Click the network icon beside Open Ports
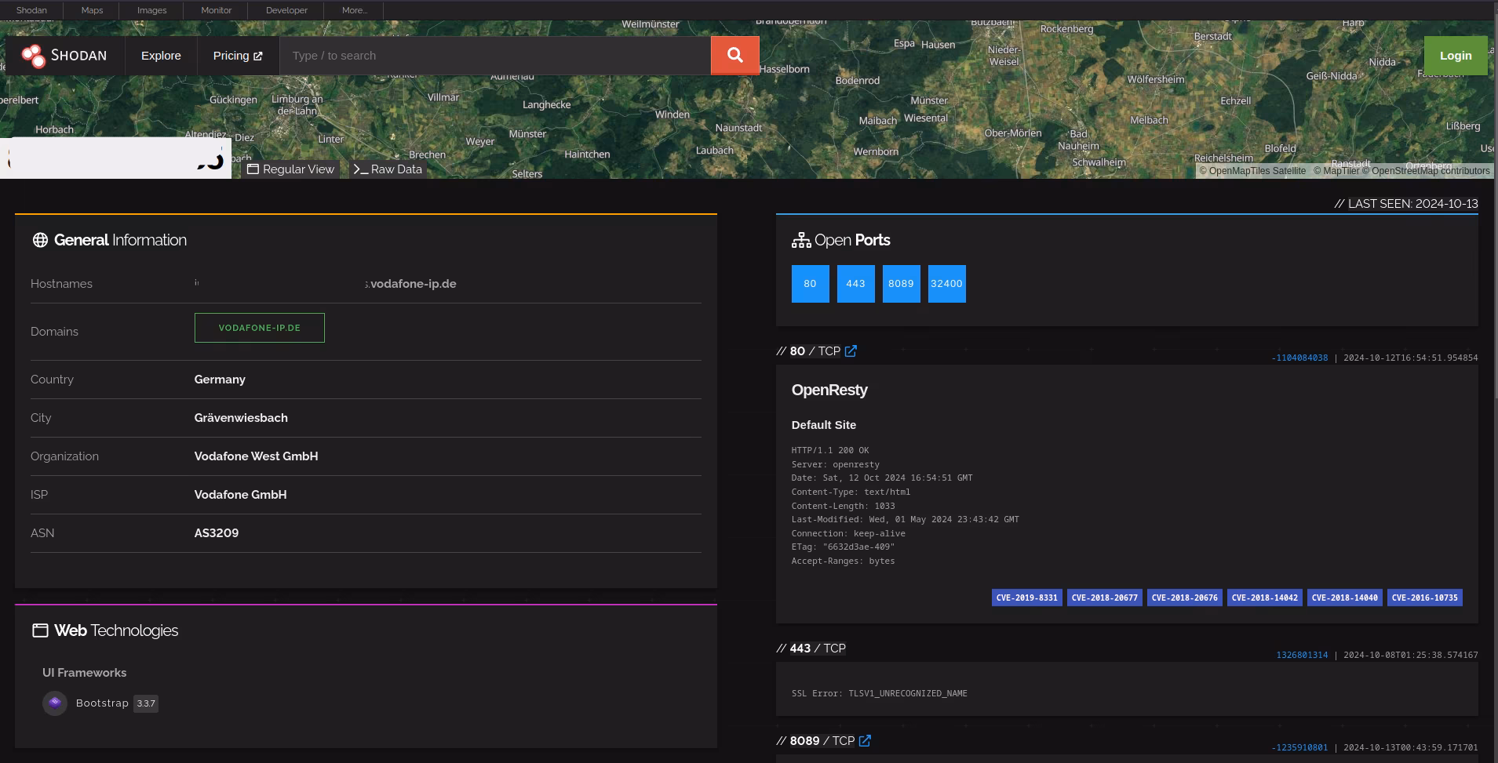 tap(801, 240)
